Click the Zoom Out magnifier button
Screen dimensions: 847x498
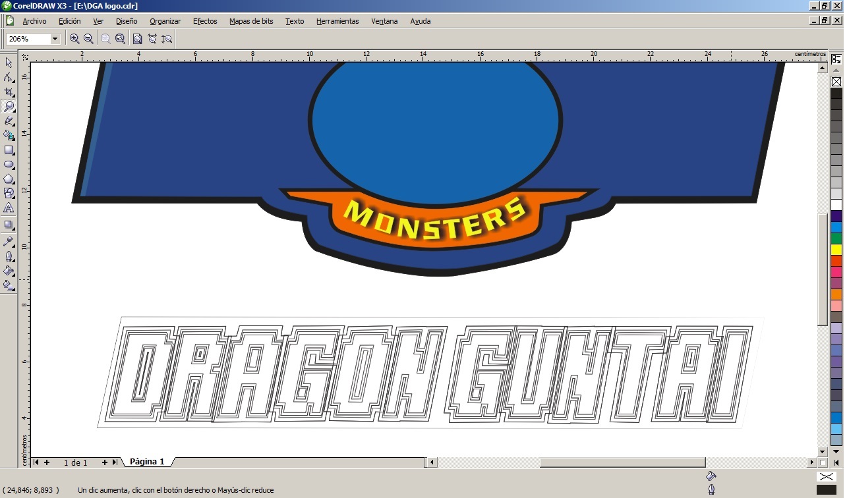coord(88,39)
